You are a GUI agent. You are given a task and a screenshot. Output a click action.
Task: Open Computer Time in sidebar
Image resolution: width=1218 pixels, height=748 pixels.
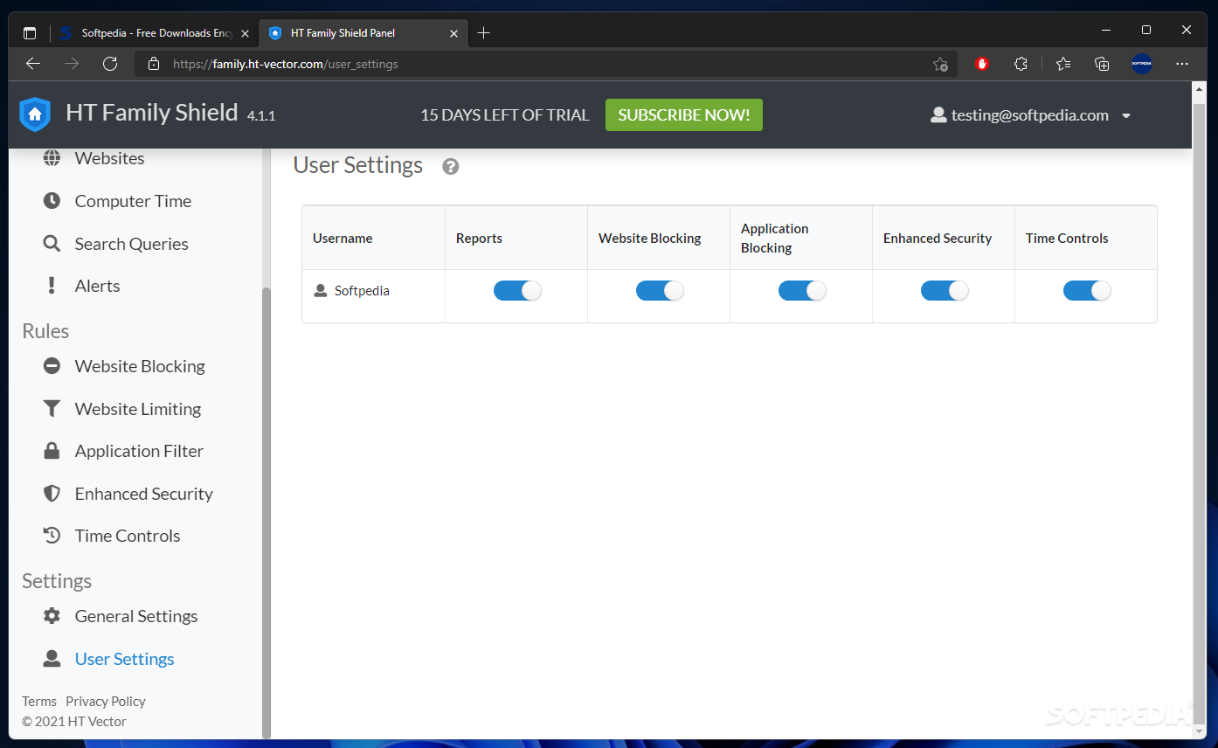point(133,201)
